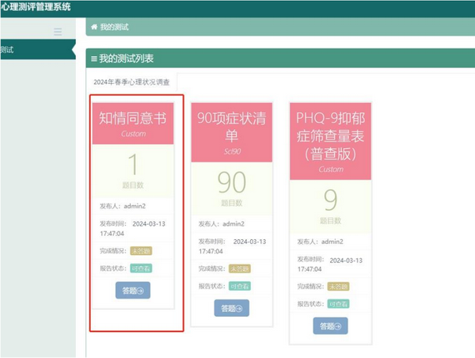Click the 心理测评管理系统 title
Image resolution: width=475 pixels, height=358 pixels.
[x=36, y=7]
